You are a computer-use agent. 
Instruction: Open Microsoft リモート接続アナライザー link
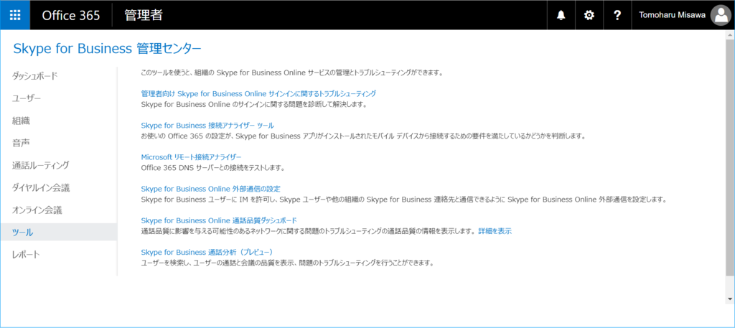[x=191, y=157]
